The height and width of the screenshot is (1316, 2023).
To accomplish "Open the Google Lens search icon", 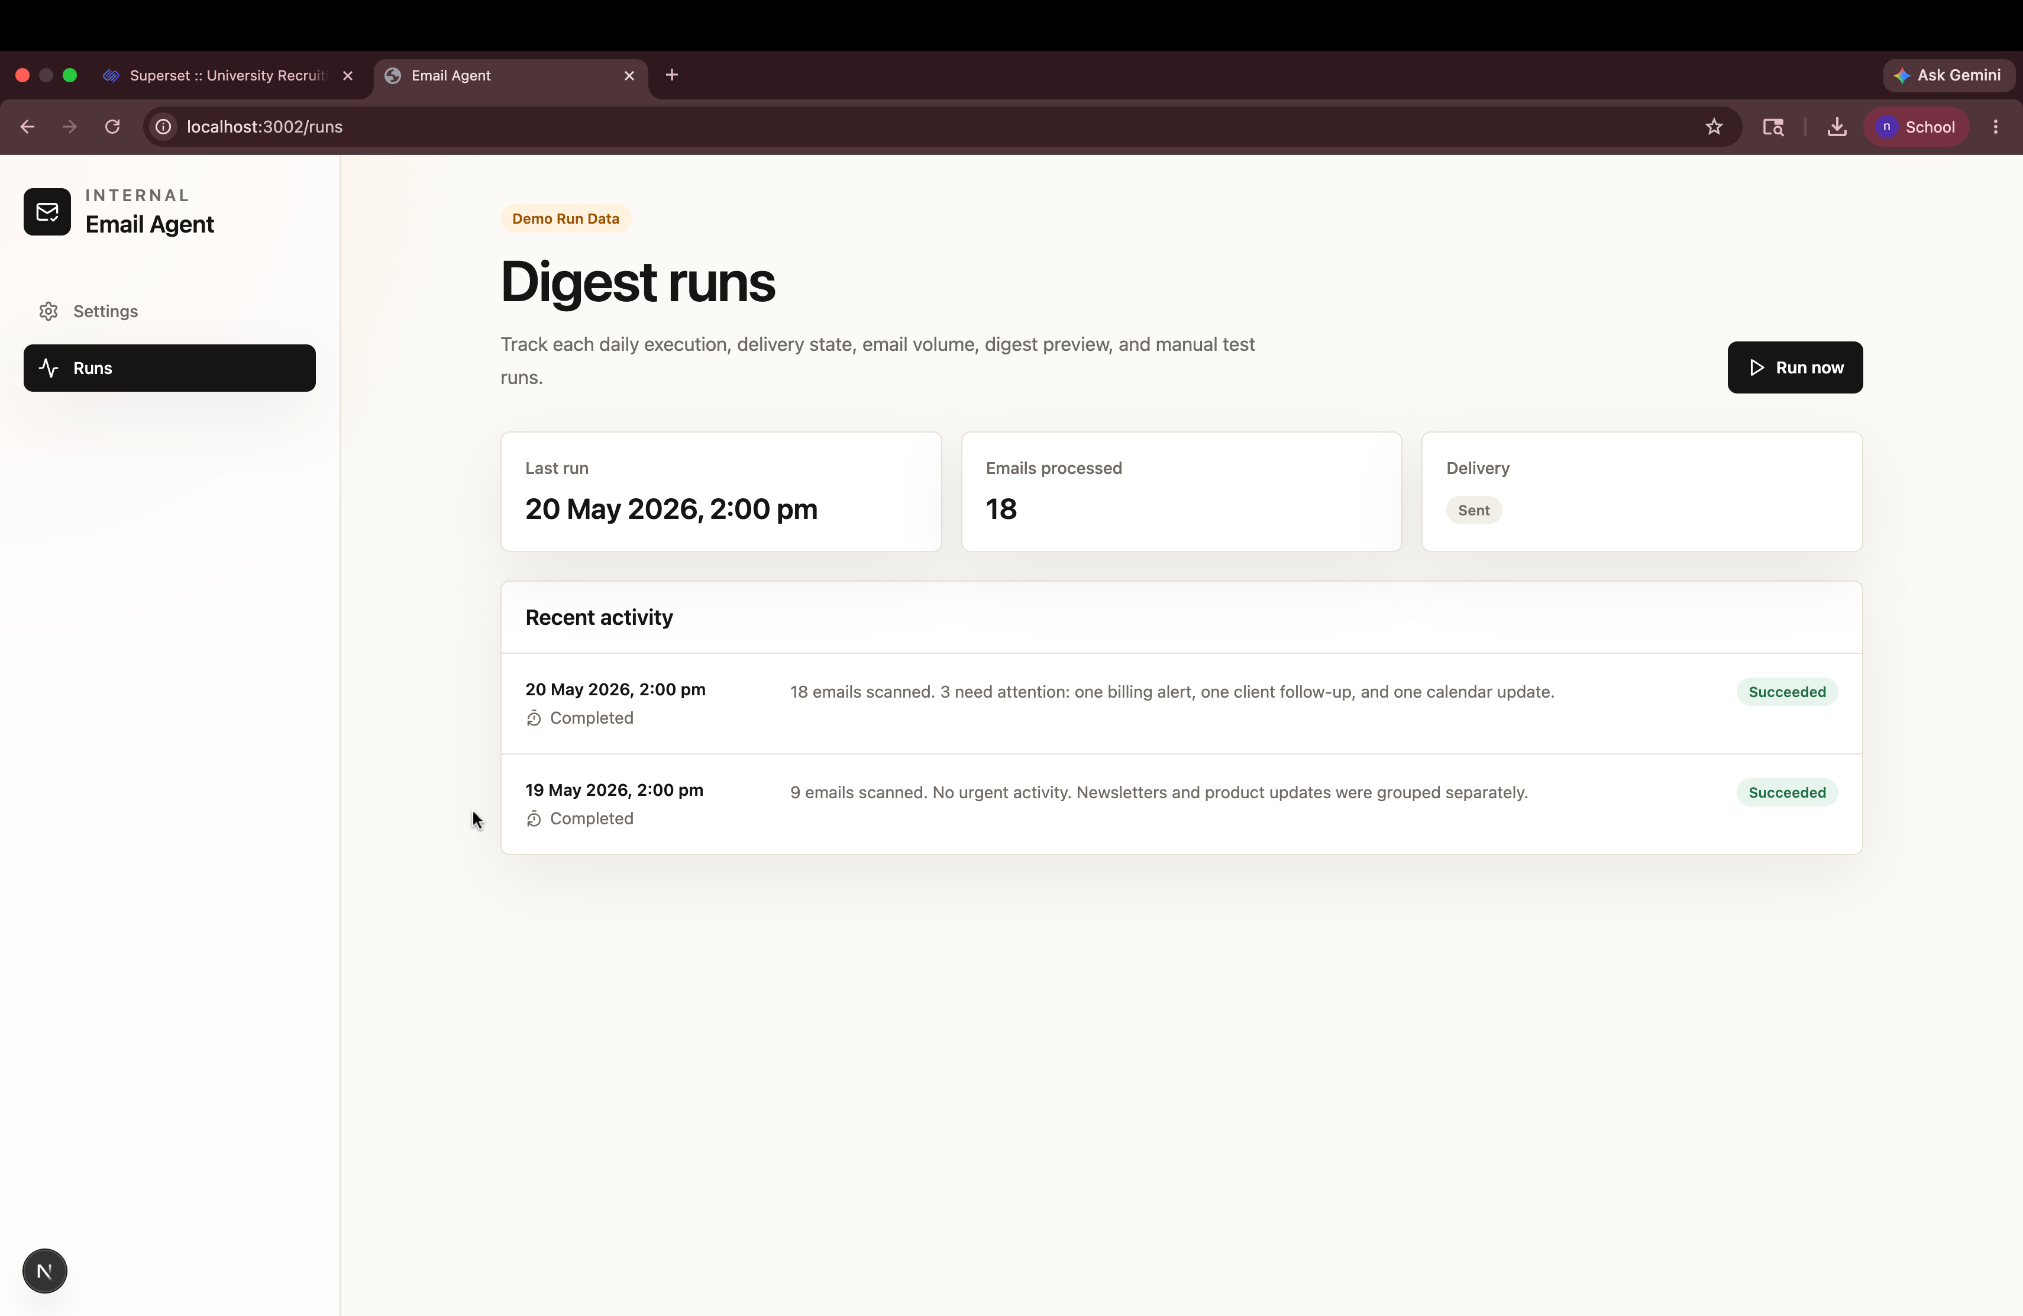I will pyautogui.click(x=1773, y=127).
